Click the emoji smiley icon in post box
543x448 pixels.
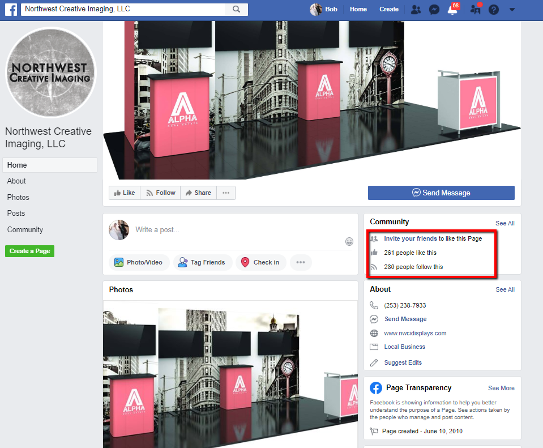click(349, 241)
